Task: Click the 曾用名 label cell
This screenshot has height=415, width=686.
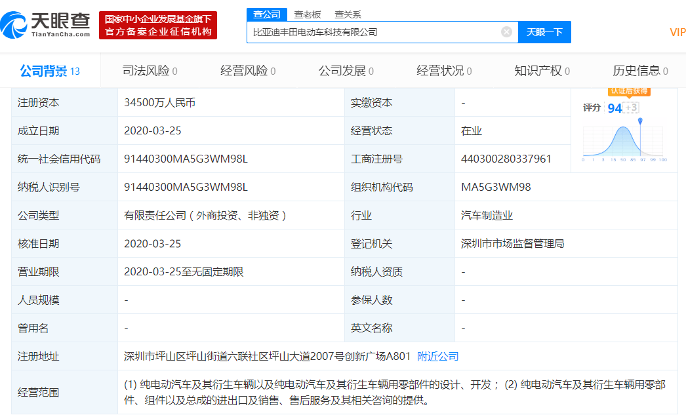Action: point(64,328)
